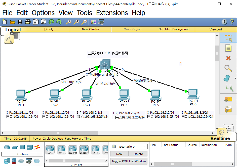Image resolution: width=237 pixels, height=167 pixels.
Task: Click the Redo green arrow icon
Action: point(59,22)
